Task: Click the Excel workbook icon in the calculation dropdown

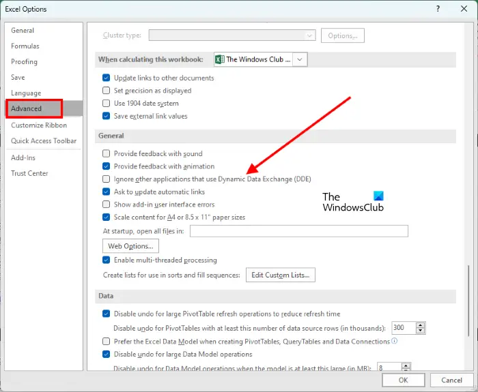Action: 219,59
